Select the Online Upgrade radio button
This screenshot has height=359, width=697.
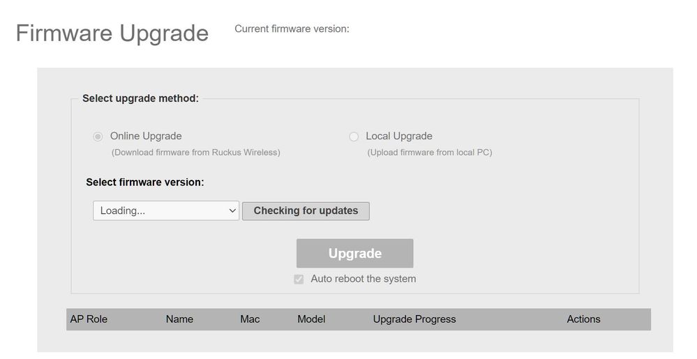[x=98, y=137]
